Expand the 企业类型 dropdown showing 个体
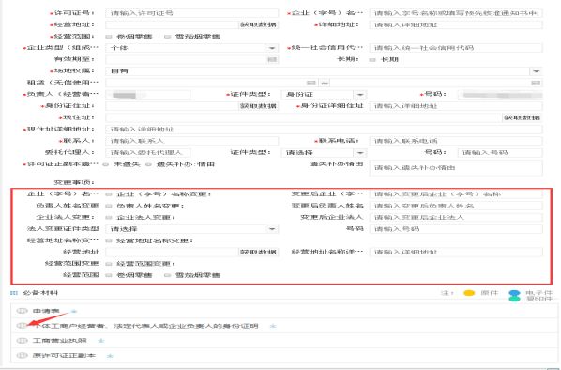561x370 pixels. coord(272,48)
